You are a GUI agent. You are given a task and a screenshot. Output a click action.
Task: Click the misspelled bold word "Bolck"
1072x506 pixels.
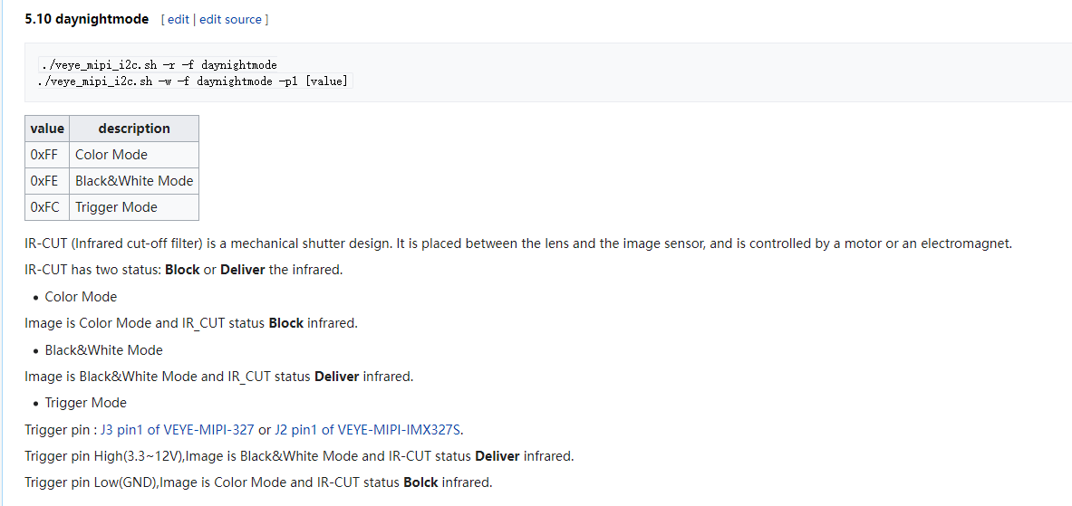(421, 482)
